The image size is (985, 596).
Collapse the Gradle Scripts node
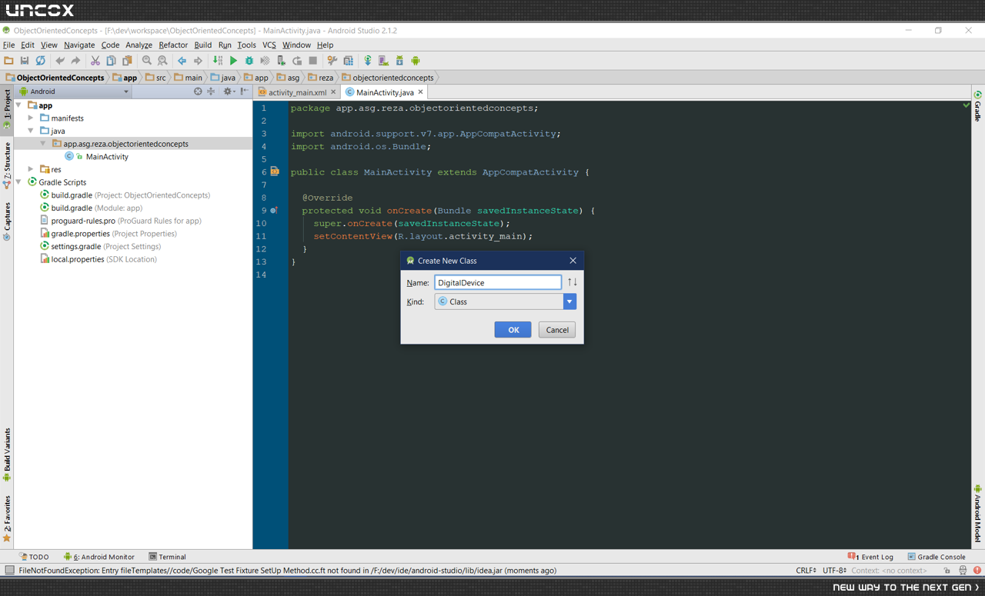tap(19, 182)
